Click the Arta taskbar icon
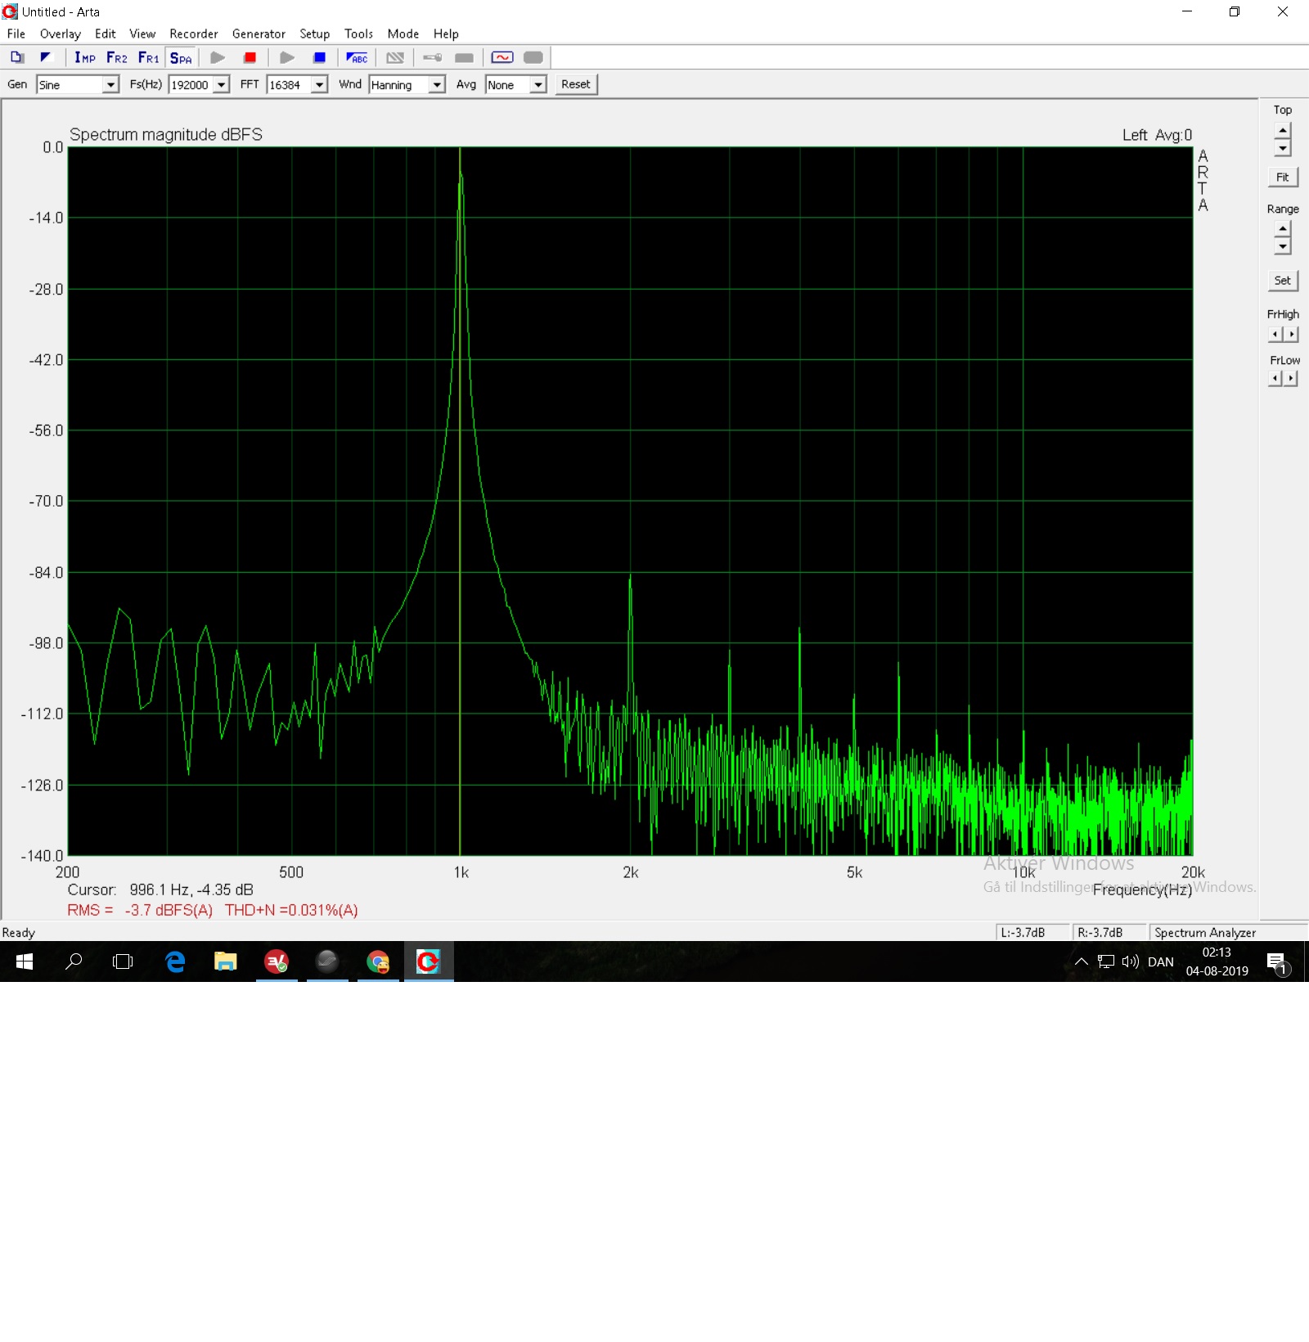This screenshot has width=1309, height=1342. [429, 961]
